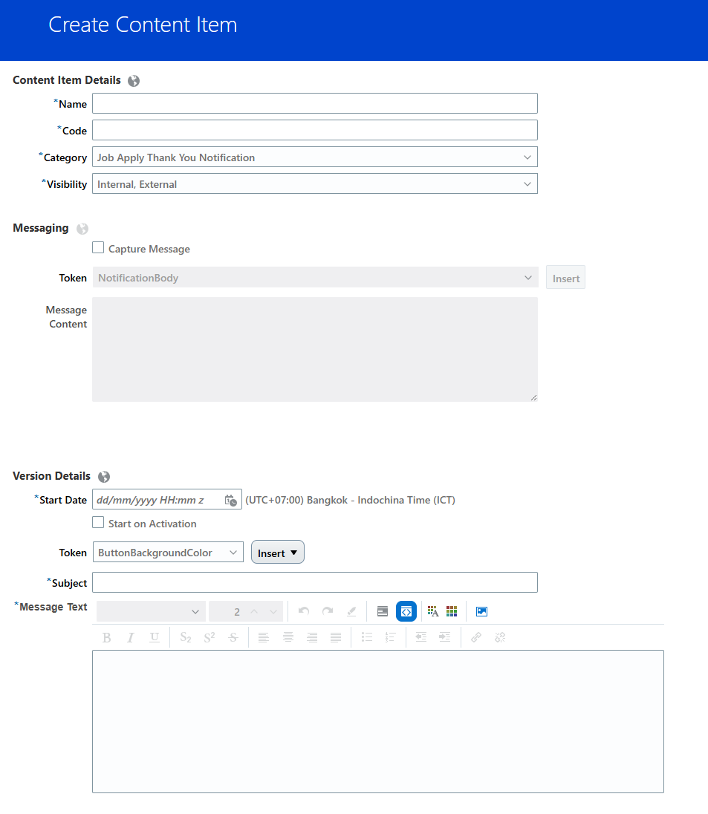Screen dimensions: 708x814
Task: Click the Bangkok Indochina Time zone text
Action: click(x=350, y=500)
